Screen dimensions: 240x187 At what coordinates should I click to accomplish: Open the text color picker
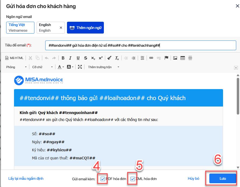(61, 67)
